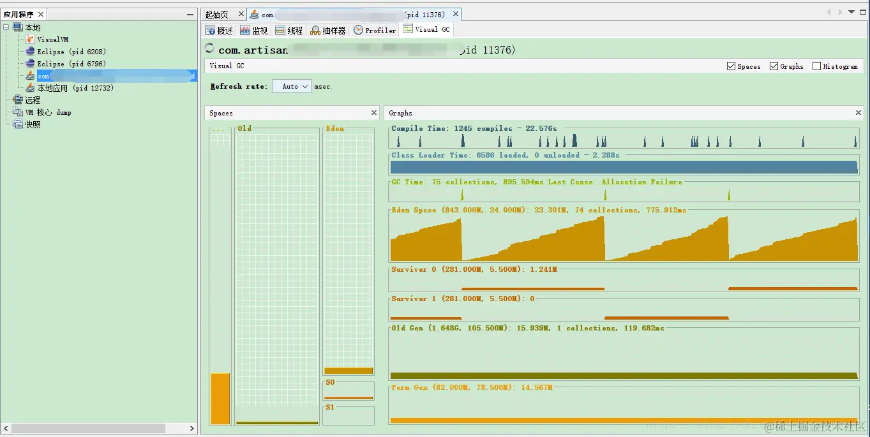Click the VM 核心 dump icon

coord(18,112)
